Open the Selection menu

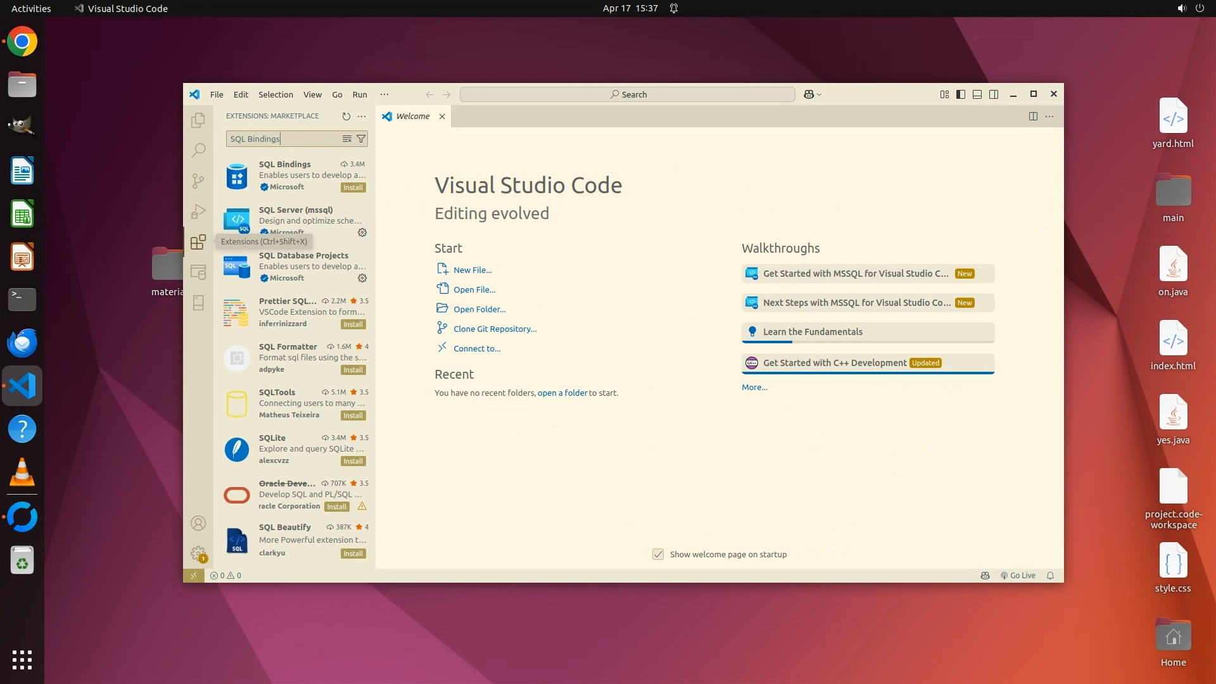(275, 94)
